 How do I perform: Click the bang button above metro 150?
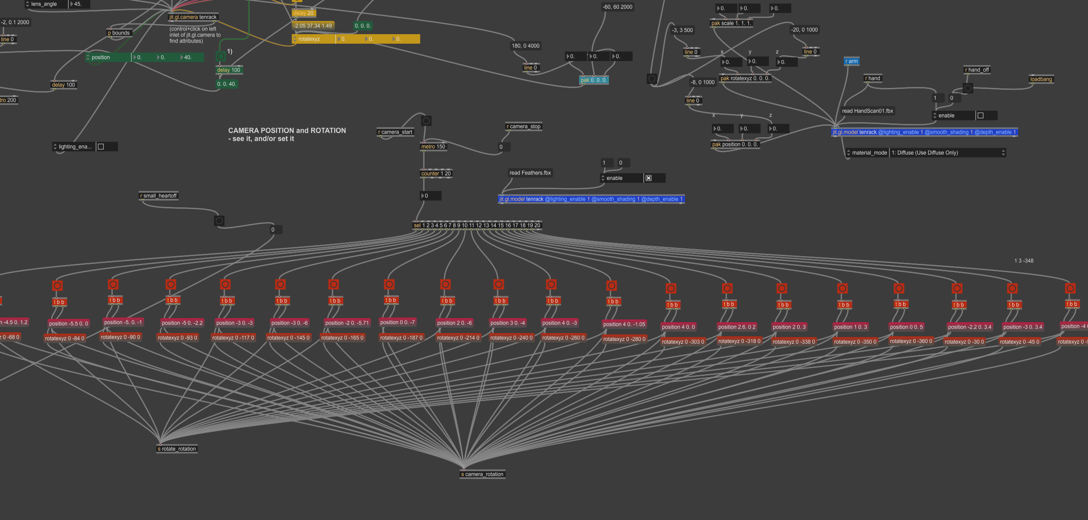pos(426,121)
